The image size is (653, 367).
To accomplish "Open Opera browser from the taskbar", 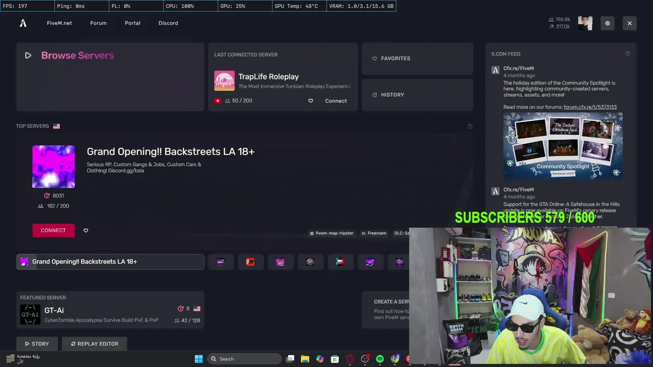I will point(350,359).
